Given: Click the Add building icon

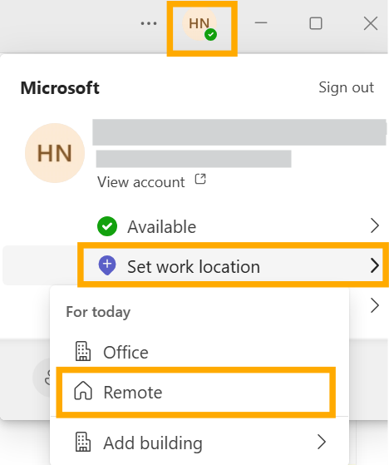Looking at the screenshot, I should point(83,442).
